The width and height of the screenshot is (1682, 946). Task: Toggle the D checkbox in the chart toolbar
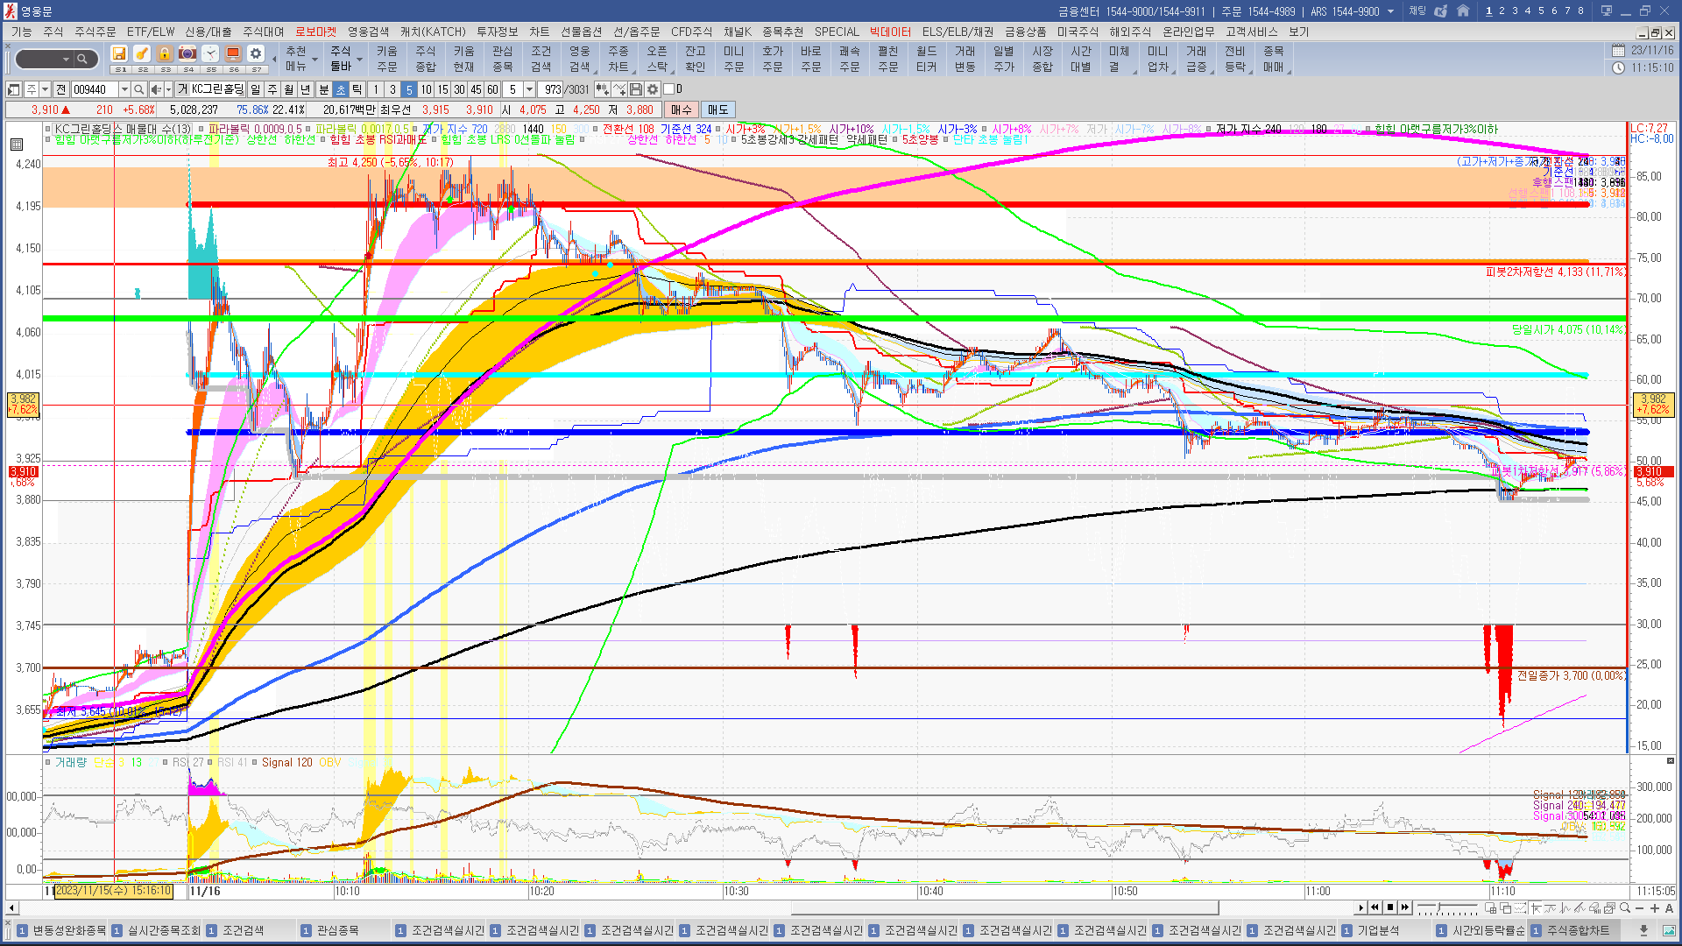[668, 89]
